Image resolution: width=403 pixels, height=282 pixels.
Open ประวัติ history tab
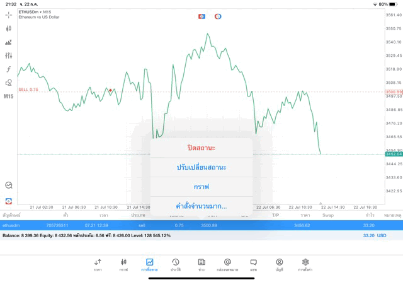click(175, 264)
